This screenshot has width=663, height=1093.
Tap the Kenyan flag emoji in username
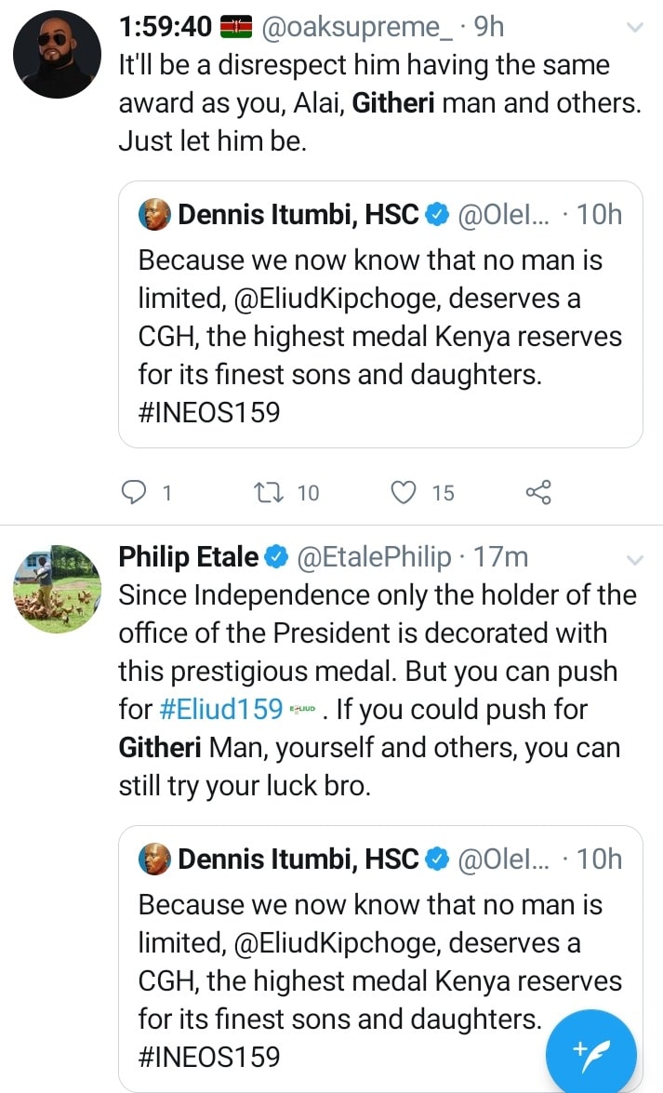point(236,28)
